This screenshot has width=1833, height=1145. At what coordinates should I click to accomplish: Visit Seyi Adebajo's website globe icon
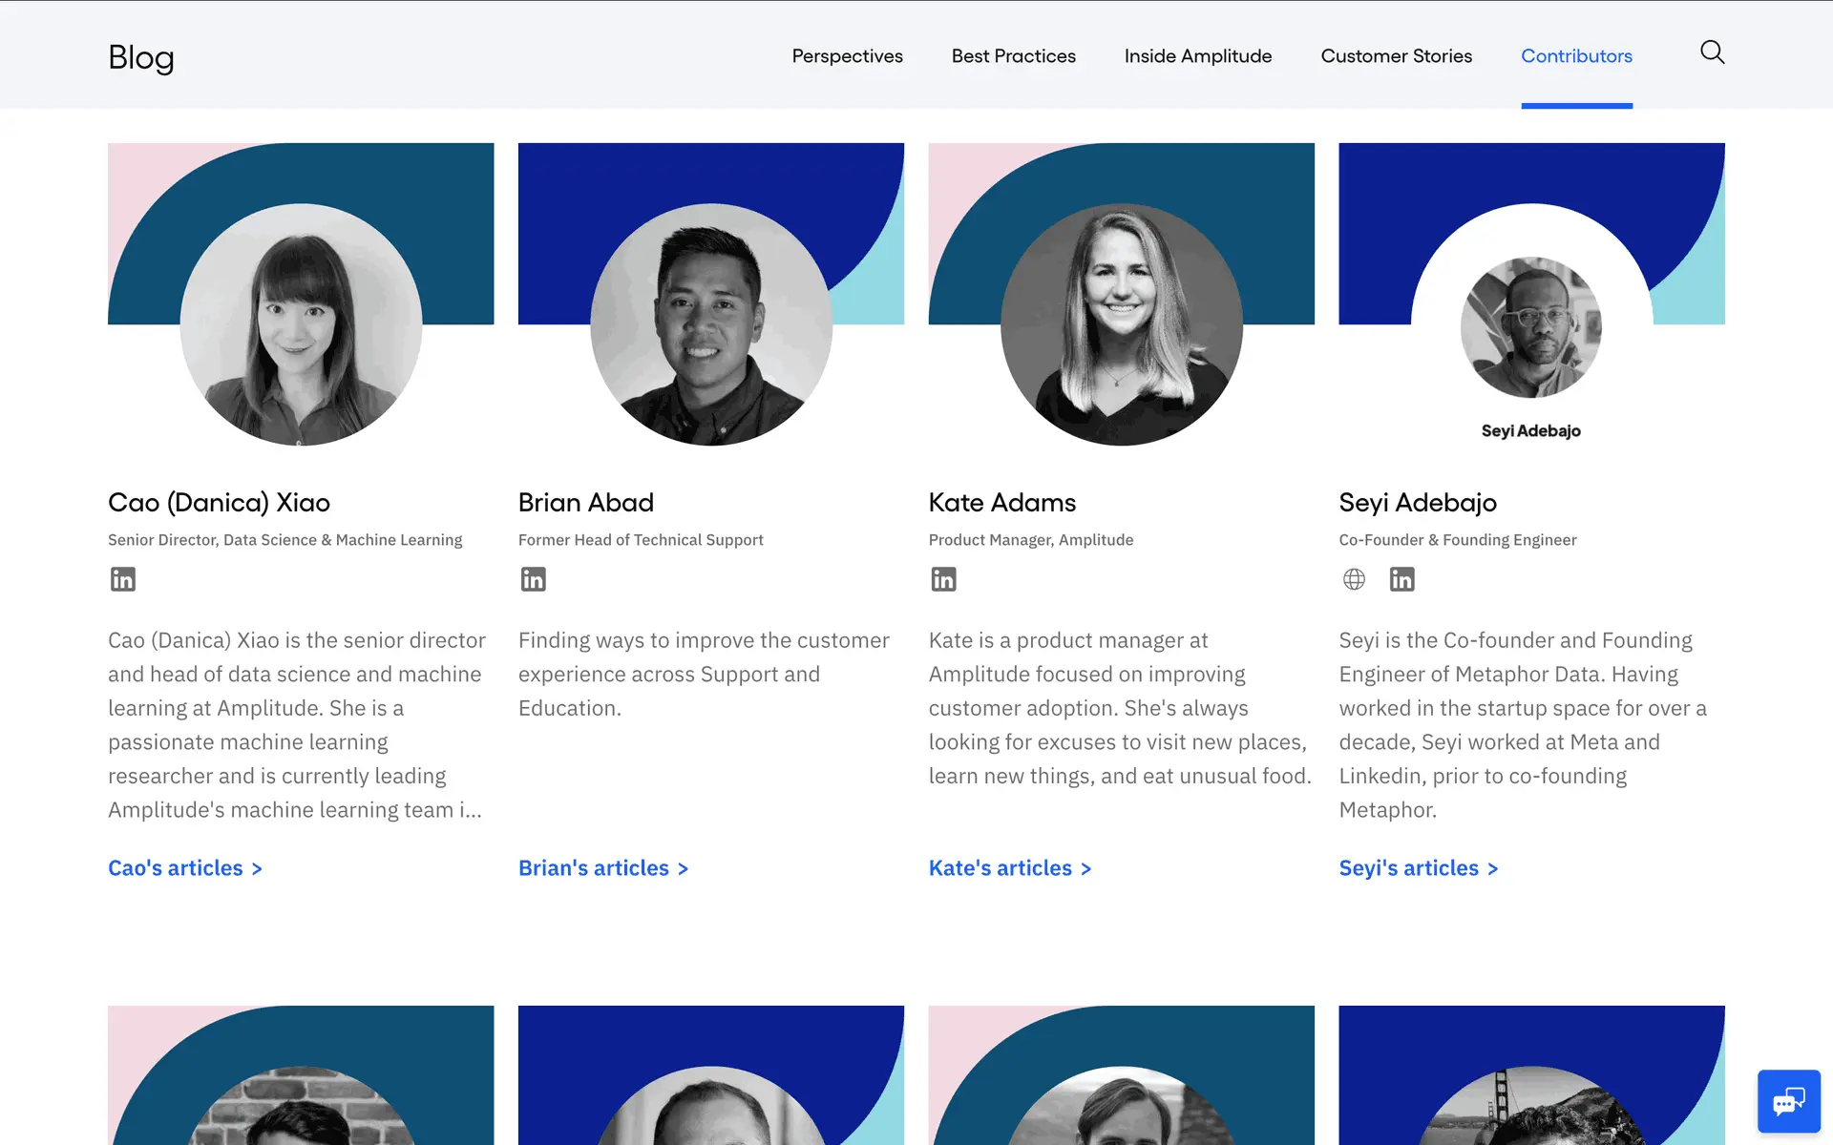coord(1354,579)
